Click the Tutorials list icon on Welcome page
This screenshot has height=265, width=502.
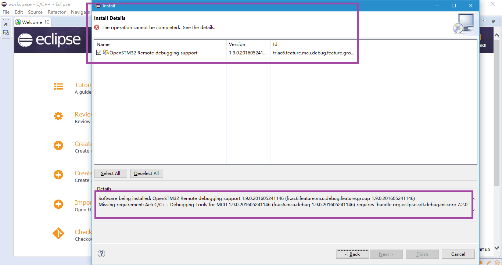[58, 86]
